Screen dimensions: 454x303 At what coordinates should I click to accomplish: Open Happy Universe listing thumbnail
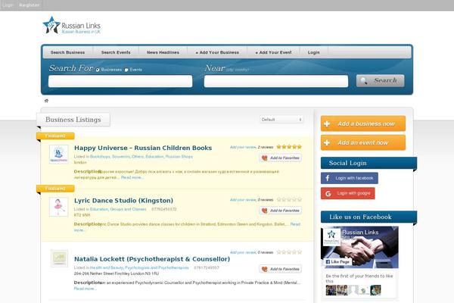(59, 155)
